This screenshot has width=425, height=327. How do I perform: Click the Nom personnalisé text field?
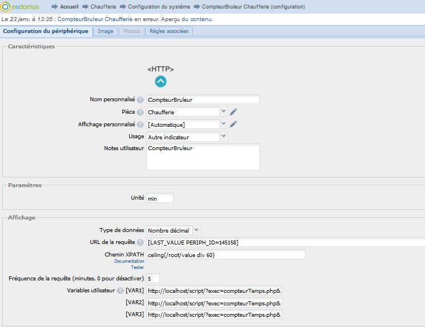(203, 100)
